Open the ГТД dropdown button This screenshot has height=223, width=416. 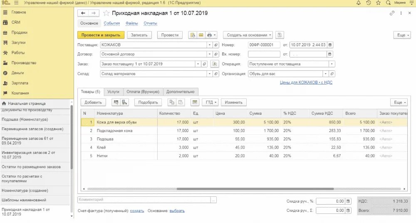click(x=210, y=102)
